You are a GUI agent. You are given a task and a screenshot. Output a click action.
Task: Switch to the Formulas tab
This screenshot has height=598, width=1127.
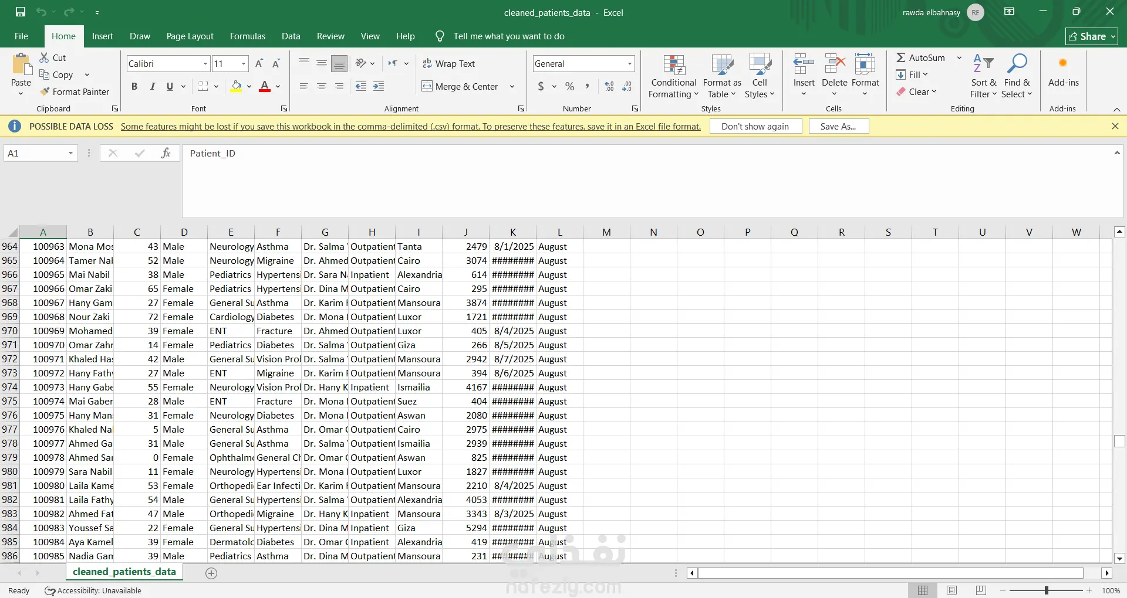pyautogui.click(x=248, y=36)
